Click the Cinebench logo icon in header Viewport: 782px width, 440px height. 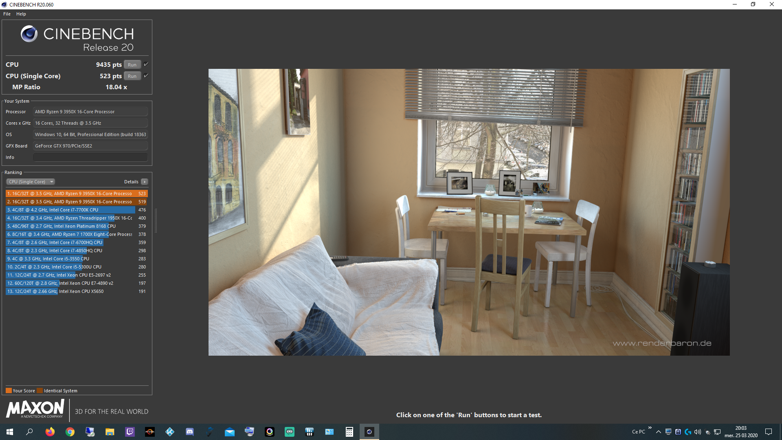[29, 34]
